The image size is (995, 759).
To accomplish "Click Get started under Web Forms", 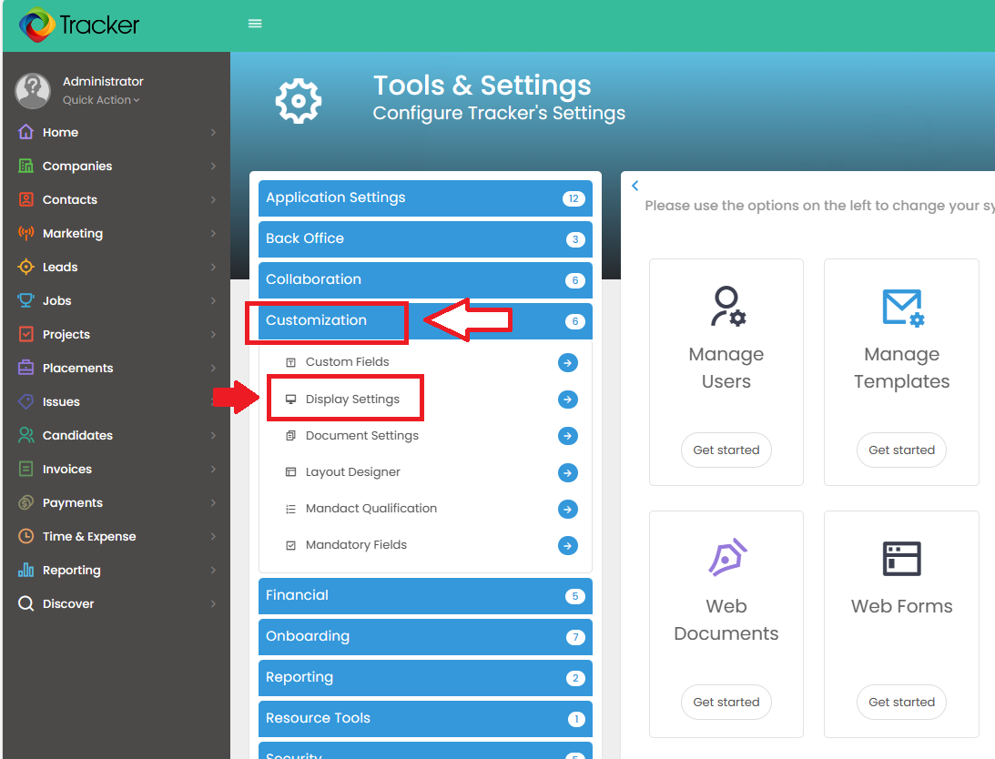I will (901, 702).
